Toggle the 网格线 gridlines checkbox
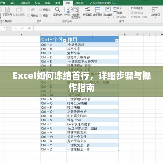This screenshot has height=163, width=163. pos(33,15)
